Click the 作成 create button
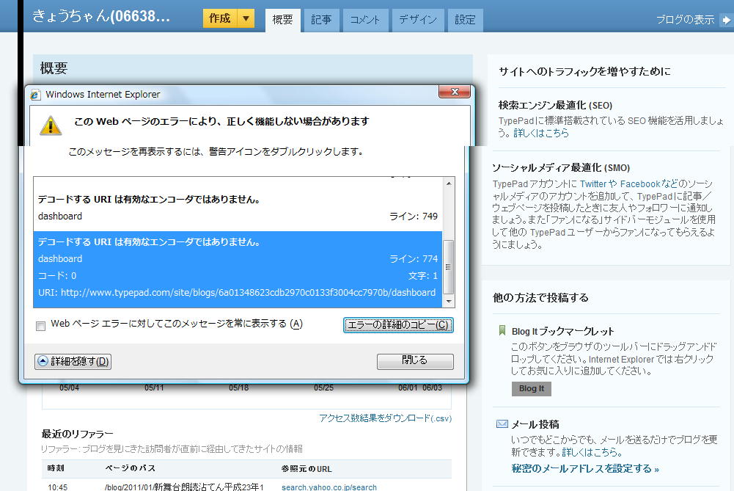Screen dimensions: 734x491 220,19
